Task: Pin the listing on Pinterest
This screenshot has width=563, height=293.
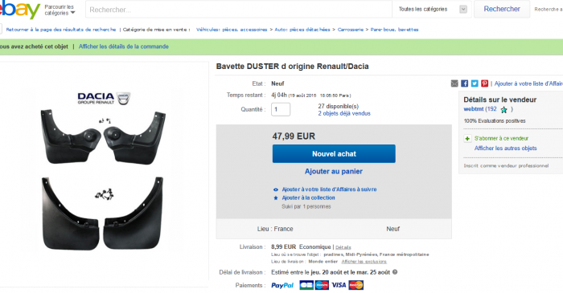Action: tap(484, 83)
